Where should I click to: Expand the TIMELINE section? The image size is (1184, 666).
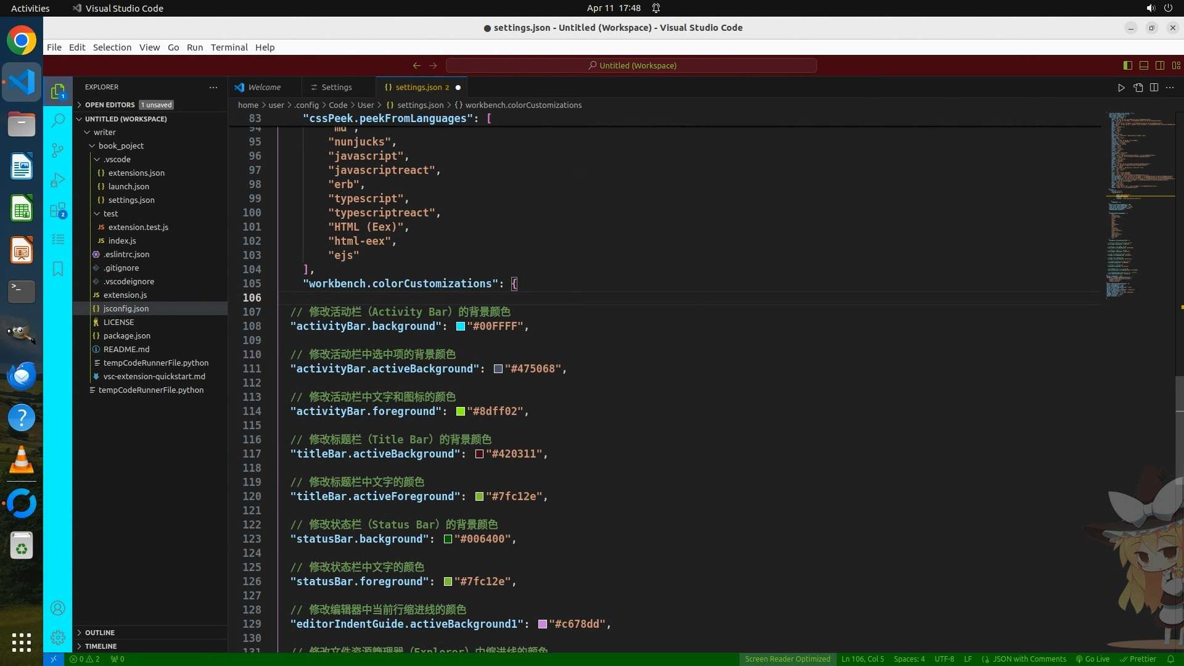pyautogui.click(x=101, y=646)
